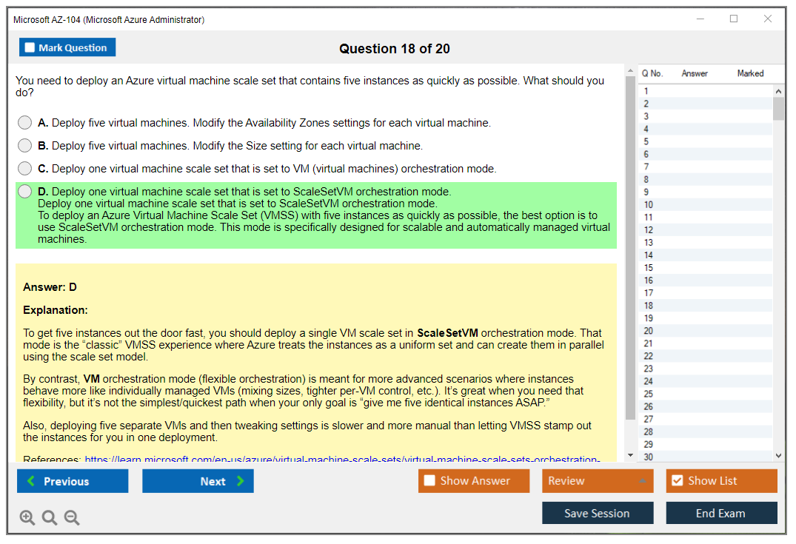Click the explanation panel scroll-down arrow
Screen dimensions: 796x544
pos(630,454)
